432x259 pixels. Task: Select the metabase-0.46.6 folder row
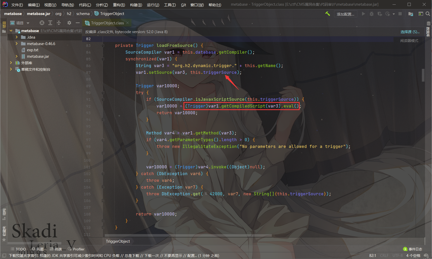(x=41, y=44)
